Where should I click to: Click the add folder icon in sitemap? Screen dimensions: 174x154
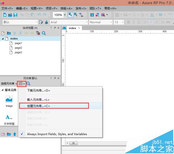coord(9,33)
